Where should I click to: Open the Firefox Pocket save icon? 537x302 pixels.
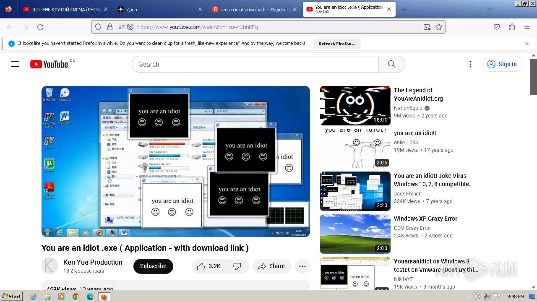497,27
